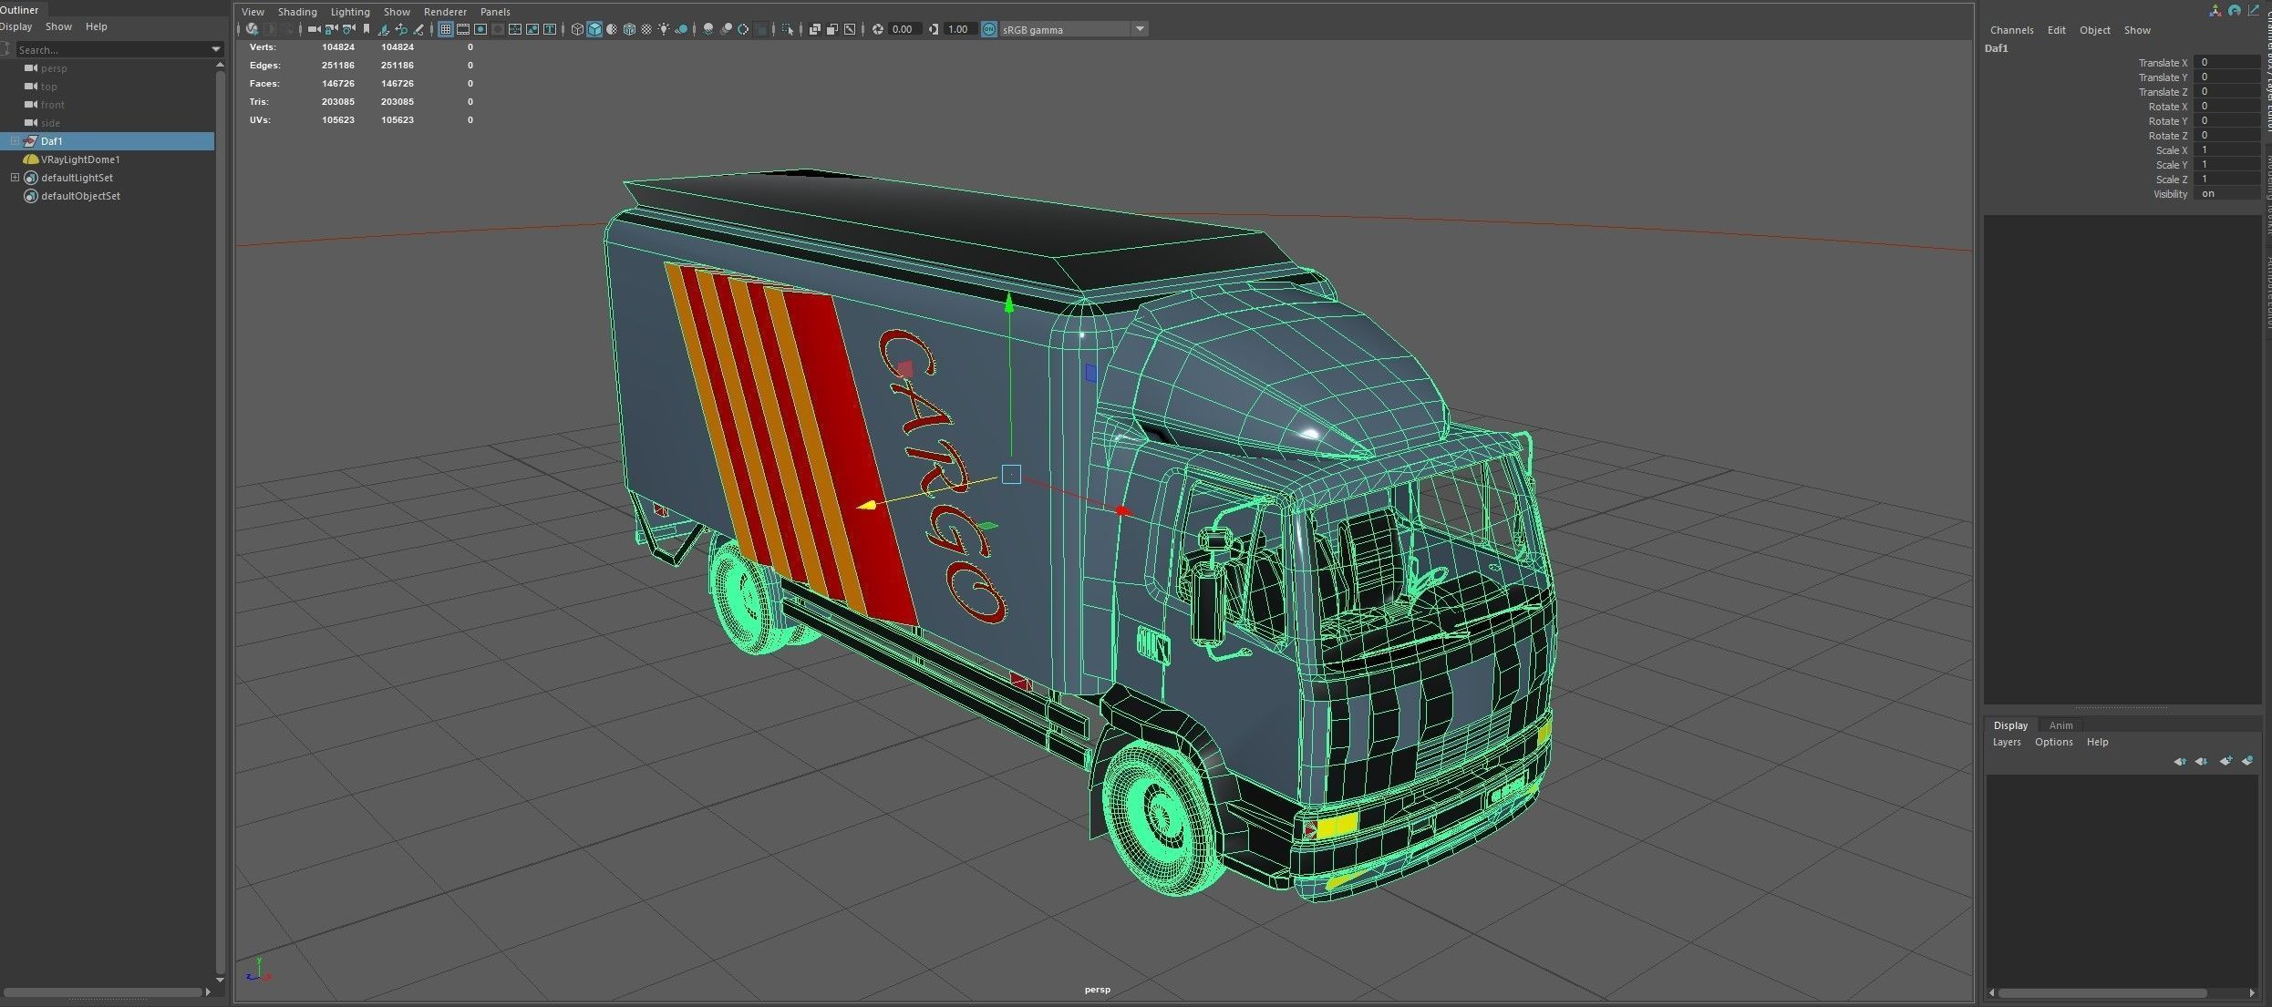Click the Isolate Select icon

[787, 29]
